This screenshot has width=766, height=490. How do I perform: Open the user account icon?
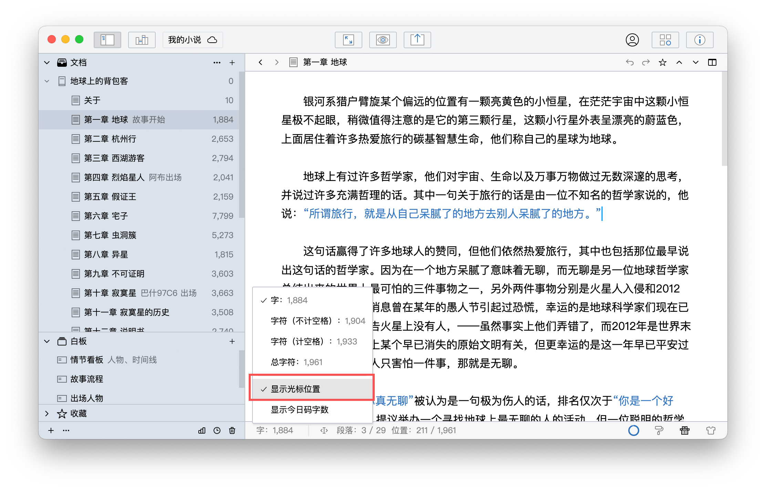click(632, 40)
